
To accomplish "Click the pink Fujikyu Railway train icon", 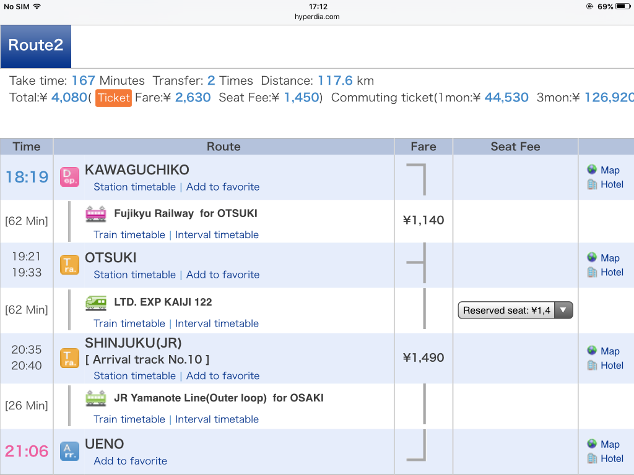I will pyautogui.click(x=96, y=214).
